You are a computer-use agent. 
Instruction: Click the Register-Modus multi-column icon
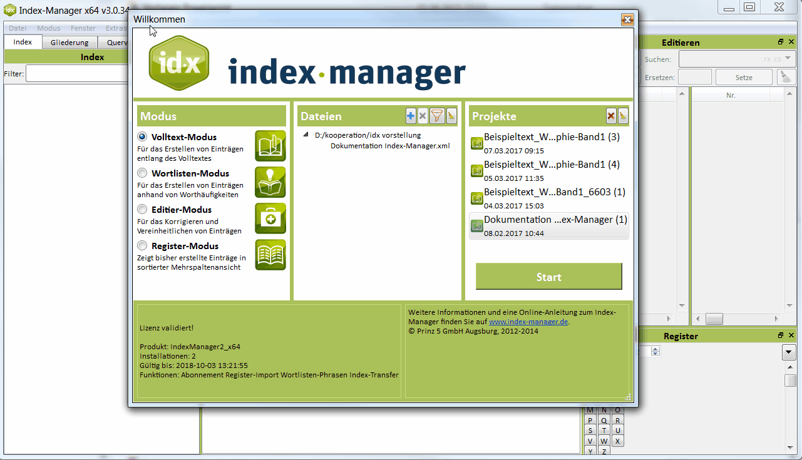270,255
